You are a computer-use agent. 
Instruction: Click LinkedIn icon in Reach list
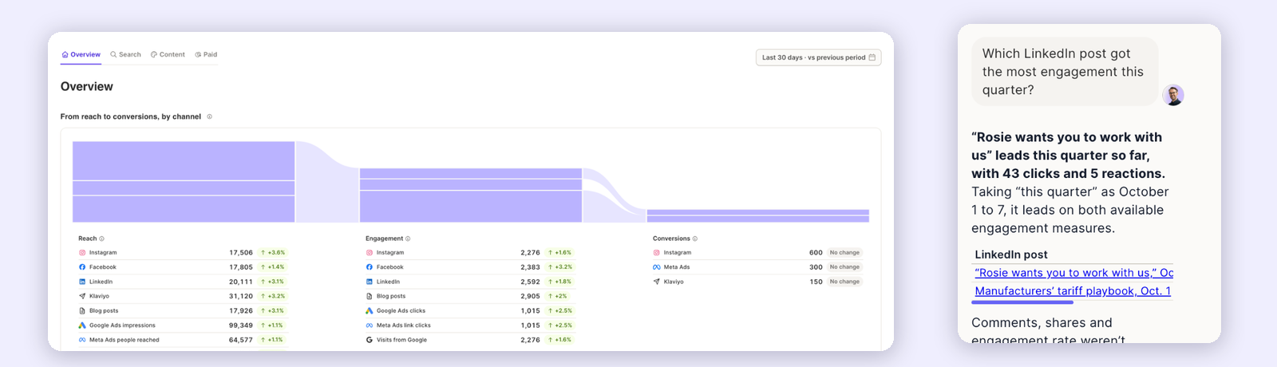pyautogui.click(x=82, y=282)
